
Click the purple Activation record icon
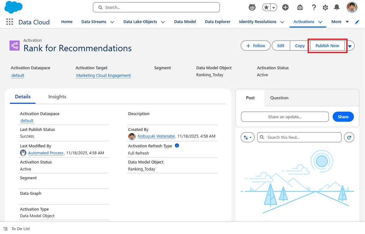(x=15, y=46)
